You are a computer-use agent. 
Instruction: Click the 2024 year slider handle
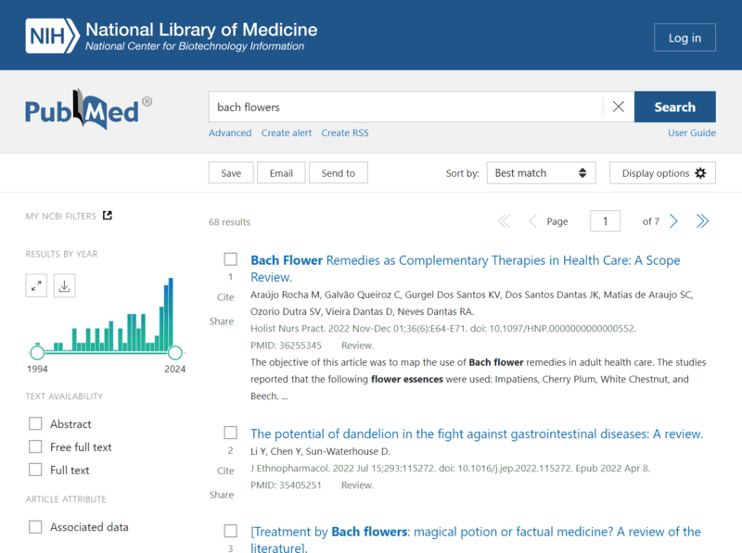[x=175, y=353]
